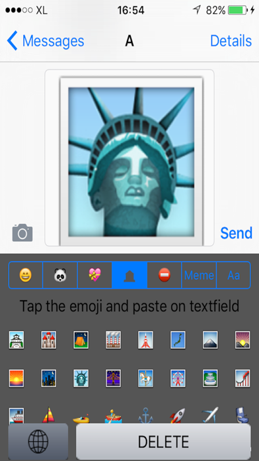The image size is (259, 461).
Task: Send the message
Action: (236, 233)
